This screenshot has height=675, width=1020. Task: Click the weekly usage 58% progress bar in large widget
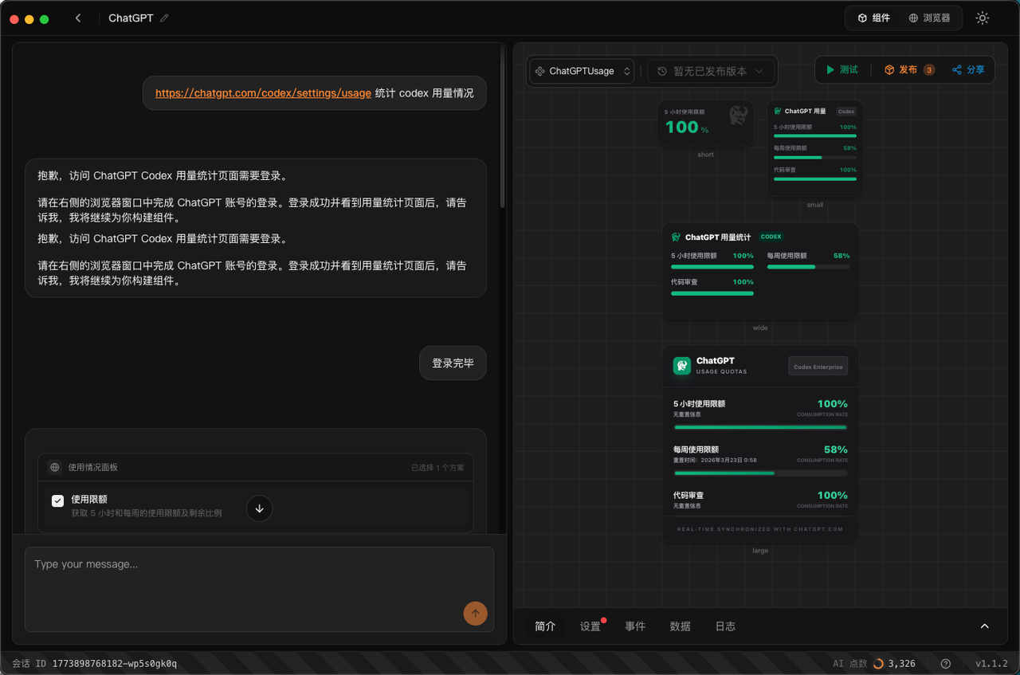click(x=760, y=473)
